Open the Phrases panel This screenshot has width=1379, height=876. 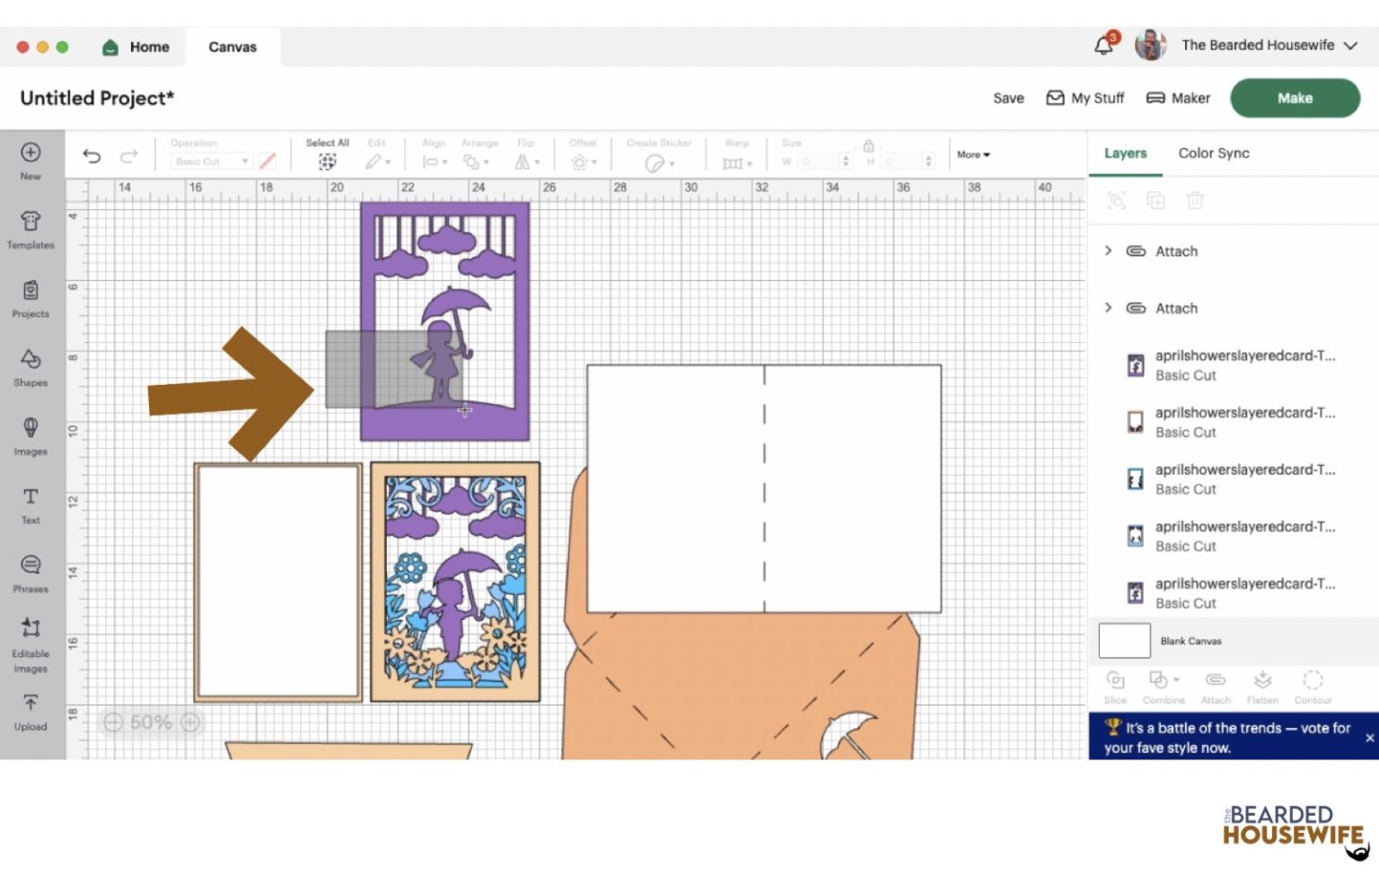coord(31,574)
